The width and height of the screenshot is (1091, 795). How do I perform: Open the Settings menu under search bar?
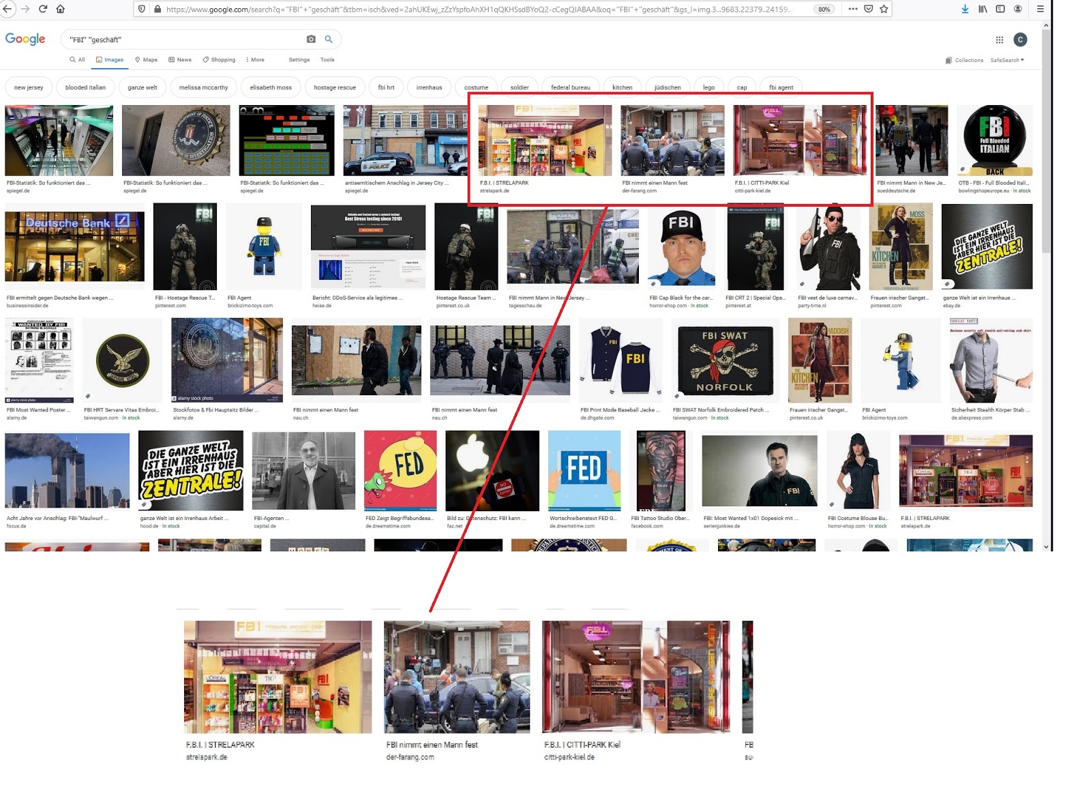299,59
